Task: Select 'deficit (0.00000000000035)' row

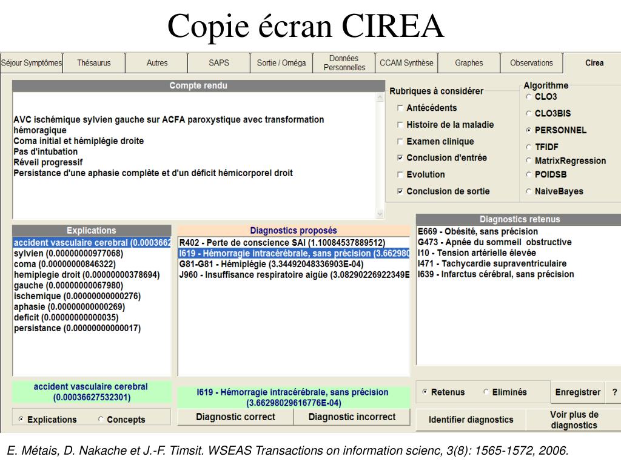Action: click(92, 317)
